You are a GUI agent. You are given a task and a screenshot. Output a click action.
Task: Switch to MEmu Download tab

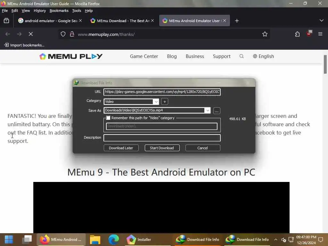[x=122, y=20]
